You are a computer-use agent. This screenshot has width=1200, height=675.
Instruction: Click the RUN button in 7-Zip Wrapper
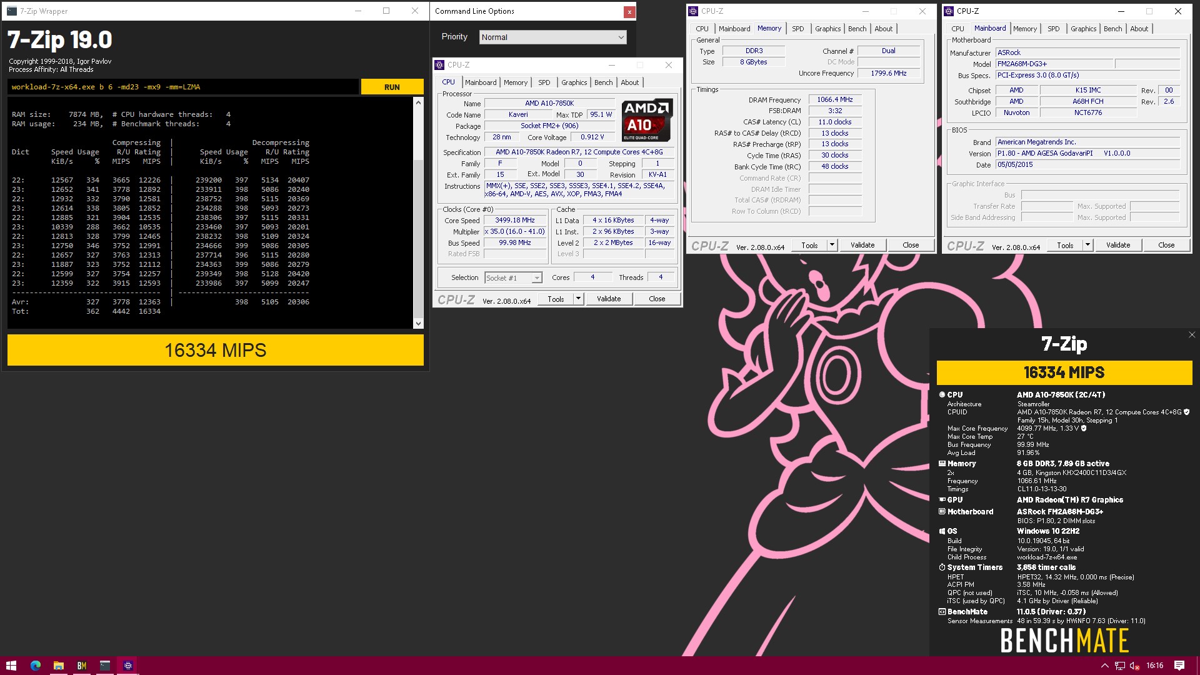click(392, 87)
